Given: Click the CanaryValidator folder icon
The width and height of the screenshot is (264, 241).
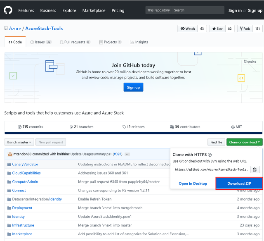Looking at the screenshot, I should 9,165.
